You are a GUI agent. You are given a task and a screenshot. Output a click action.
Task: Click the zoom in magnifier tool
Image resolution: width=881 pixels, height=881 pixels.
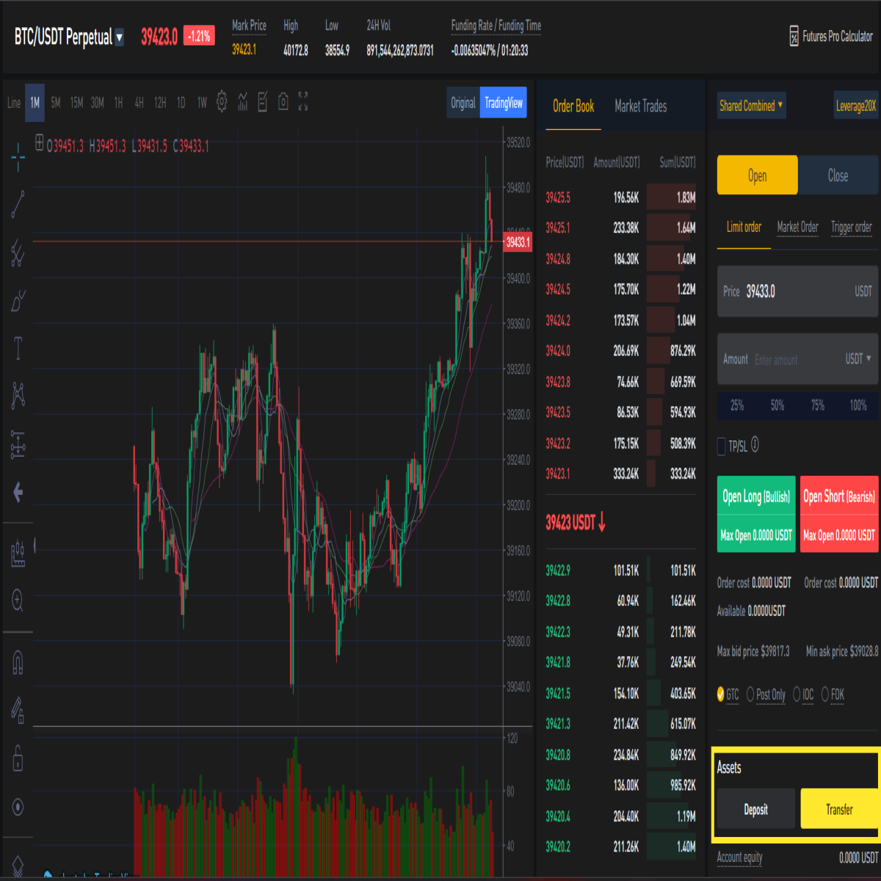pos(18,601)
